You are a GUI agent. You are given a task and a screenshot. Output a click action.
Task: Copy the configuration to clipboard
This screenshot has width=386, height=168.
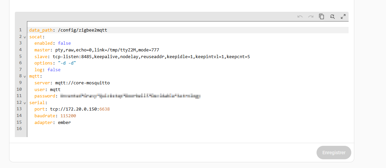322,16
